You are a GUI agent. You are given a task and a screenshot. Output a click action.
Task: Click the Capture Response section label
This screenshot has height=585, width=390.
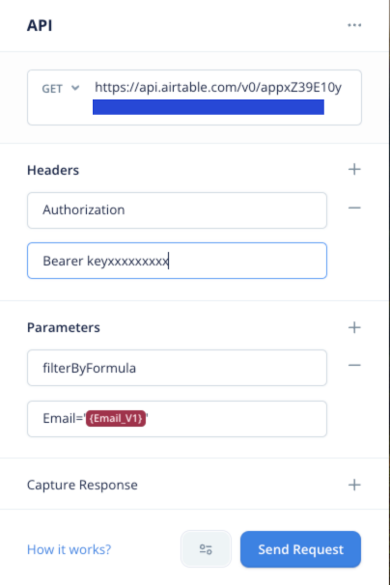click(x=82, y=485)
